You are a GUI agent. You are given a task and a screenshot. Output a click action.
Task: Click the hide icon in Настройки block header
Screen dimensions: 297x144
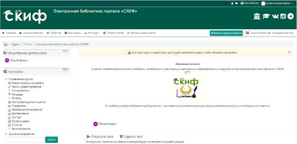64,70
